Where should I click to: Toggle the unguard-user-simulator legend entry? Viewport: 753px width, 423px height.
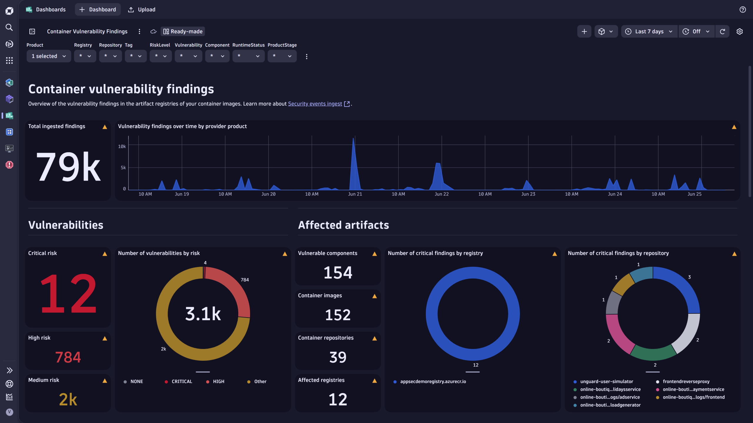[607, 381]
